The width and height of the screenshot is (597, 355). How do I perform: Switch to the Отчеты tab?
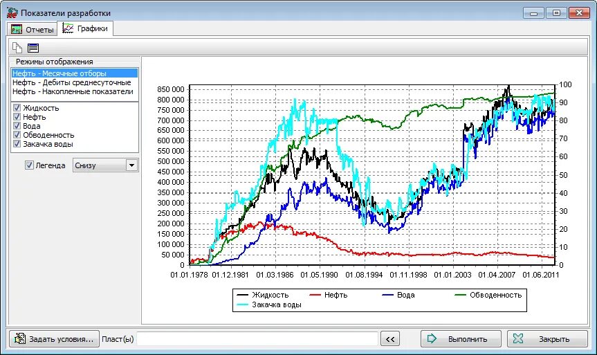(x=33, y=29)
